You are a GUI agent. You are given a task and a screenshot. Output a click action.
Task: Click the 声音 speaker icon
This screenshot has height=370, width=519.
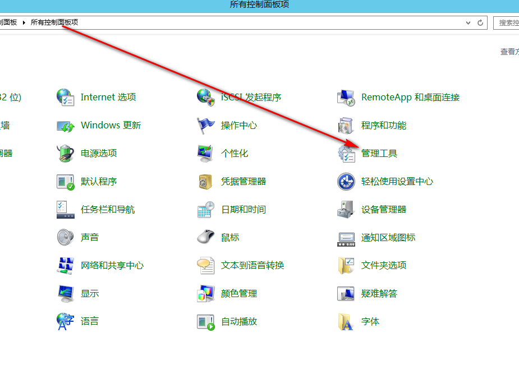pyautogui.click(x=66, y=237)
